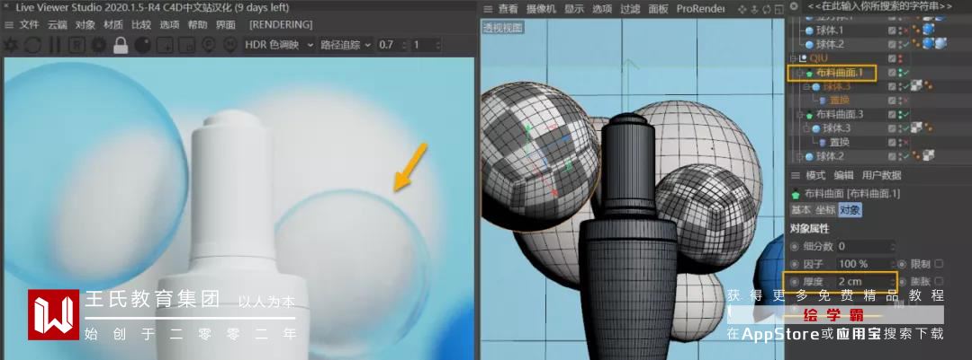Enable the 膨胀 checkbox

click(939, 281)
